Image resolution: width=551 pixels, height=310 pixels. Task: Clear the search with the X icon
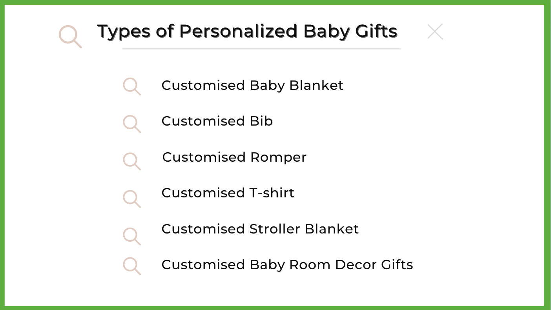(435, 32)
